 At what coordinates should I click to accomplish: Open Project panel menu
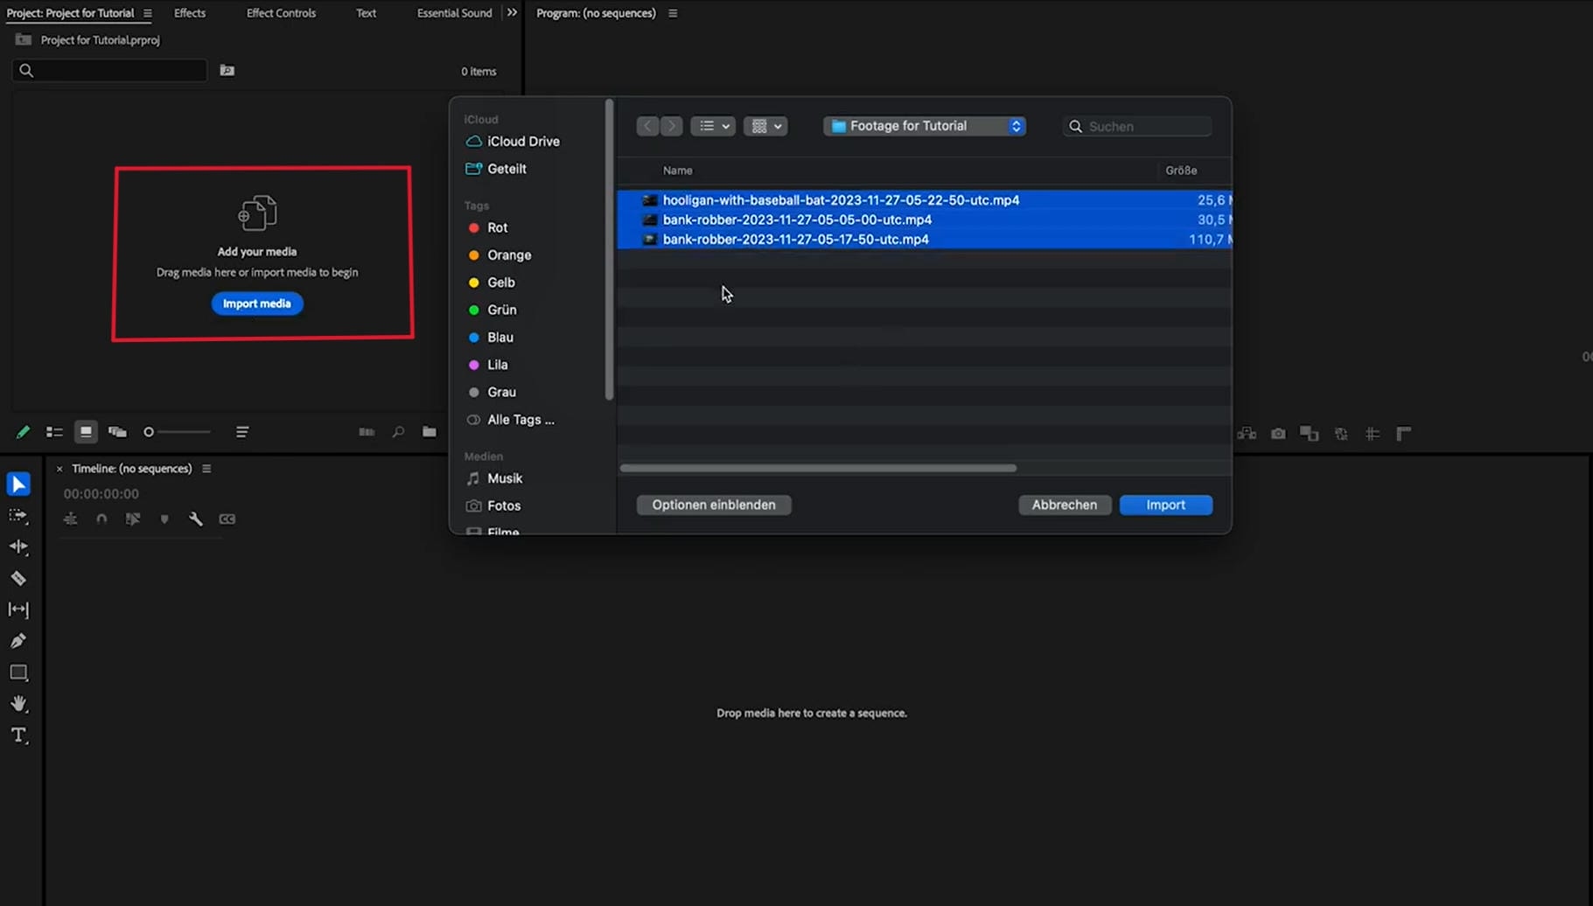point(147,13)
